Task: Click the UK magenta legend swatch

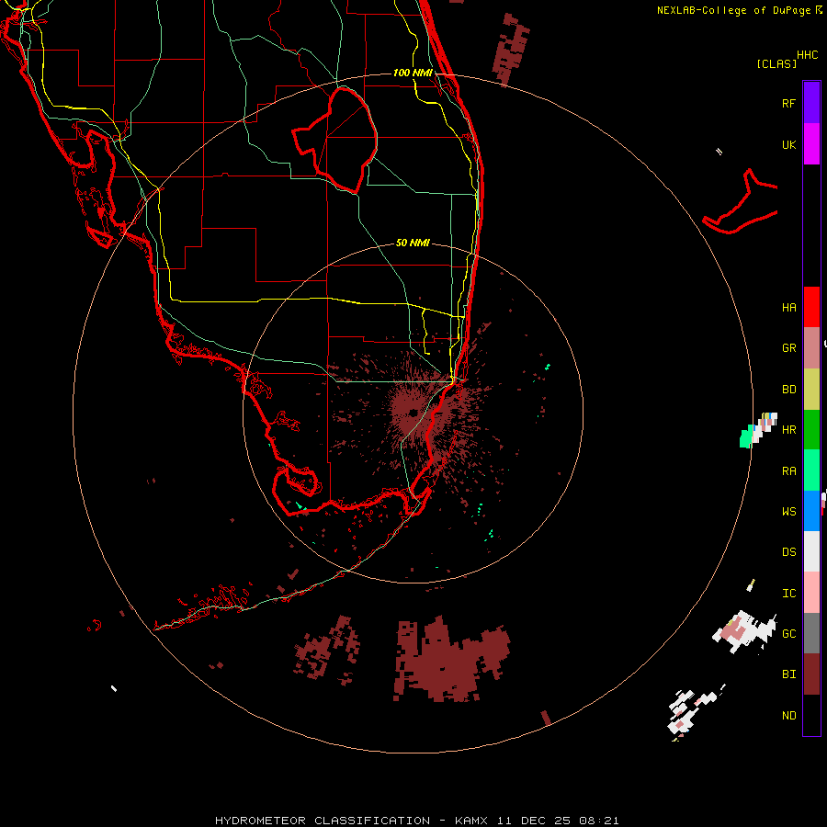Action: pyautogui.click(x=811, y=144)
